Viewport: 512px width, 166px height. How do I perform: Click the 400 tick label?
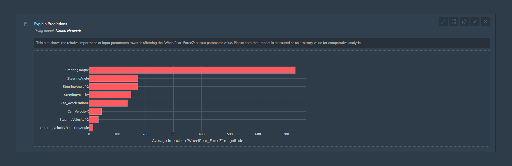point(201,134)
